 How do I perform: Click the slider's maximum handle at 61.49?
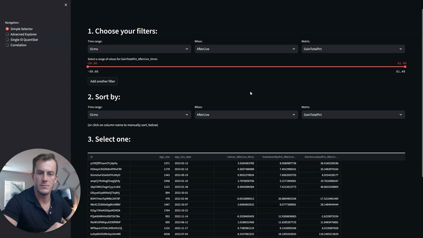[x=405, y=67]
